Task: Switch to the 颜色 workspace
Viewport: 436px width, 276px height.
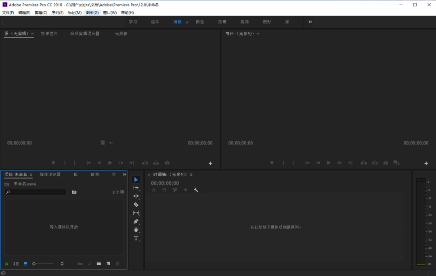Action: 200,22
